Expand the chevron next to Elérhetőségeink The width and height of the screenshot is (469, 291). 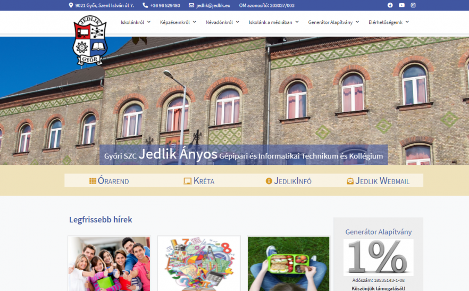[407, 22]
